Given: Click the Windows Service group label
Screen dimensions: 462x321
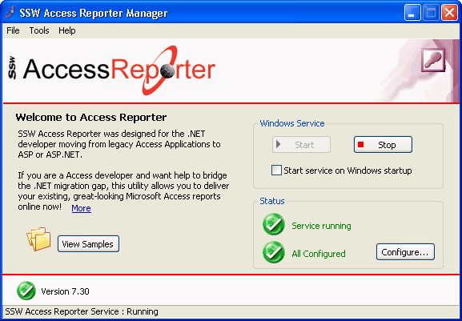Looking at the screenshot, I should (x=292, y=123).
